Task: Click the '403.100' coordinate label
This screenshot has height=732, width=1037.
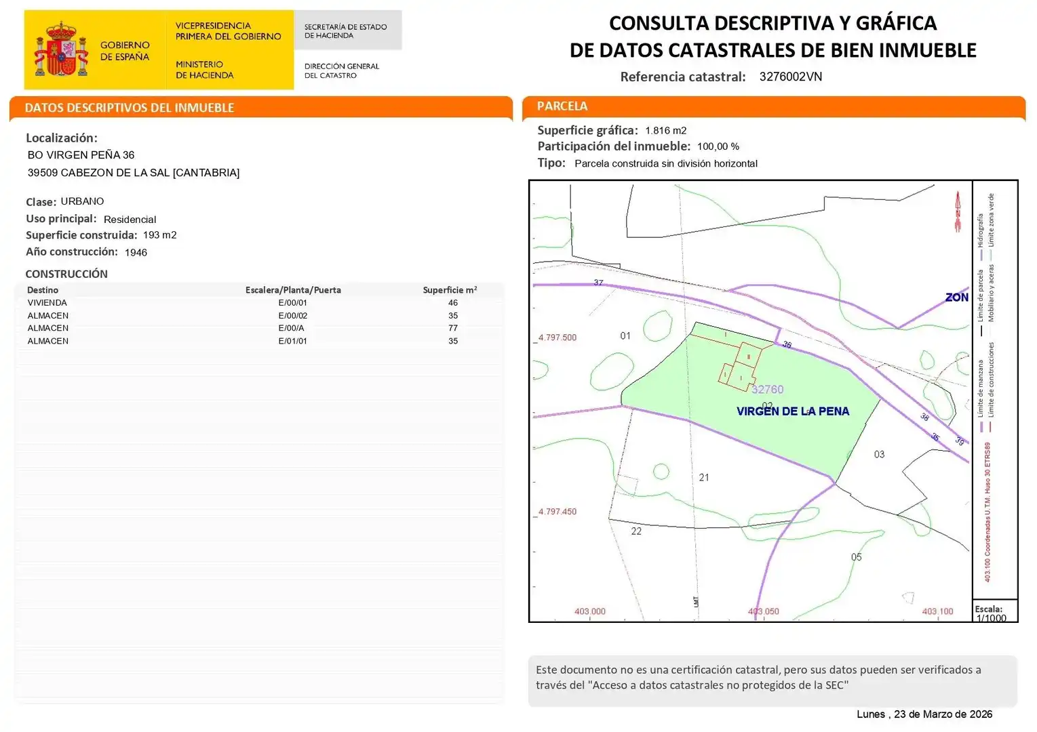Action: coord(937,611)
